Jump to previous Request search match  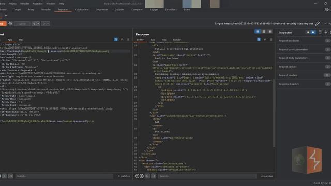click(x=5, y=176)
